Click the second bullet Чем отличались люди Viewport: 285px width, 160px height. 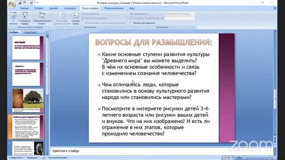(155, 91)
